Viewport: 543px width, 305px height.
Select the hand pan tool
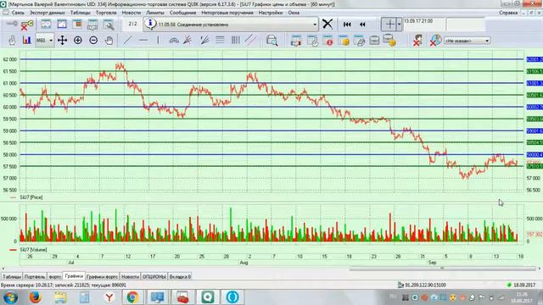[x=109, y=41]
